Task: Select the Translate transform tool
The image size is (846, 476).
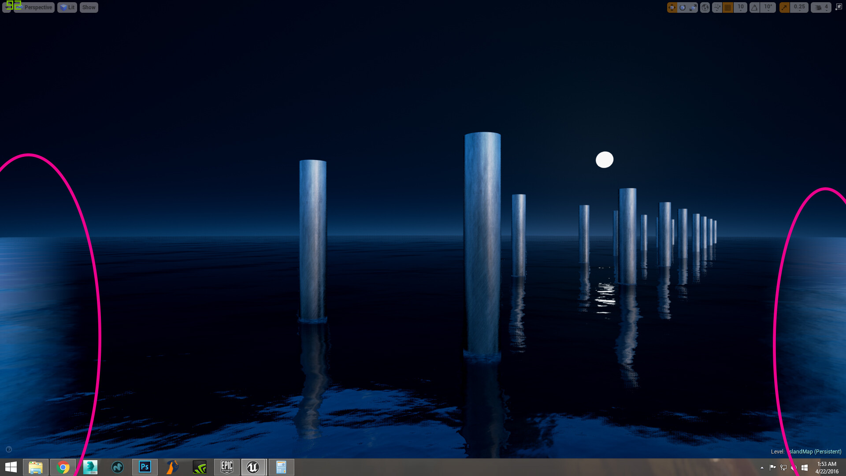Action: pyautogui.click(x=672, y=7)
